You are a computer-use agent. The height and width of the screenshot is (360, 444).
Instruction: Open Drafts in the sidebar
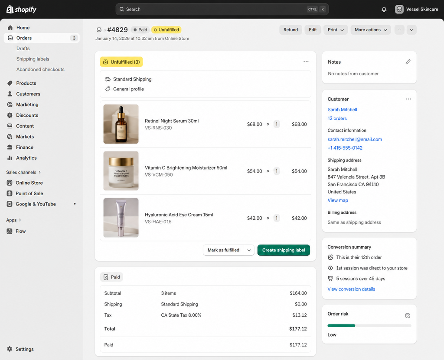tap(23, 48)
